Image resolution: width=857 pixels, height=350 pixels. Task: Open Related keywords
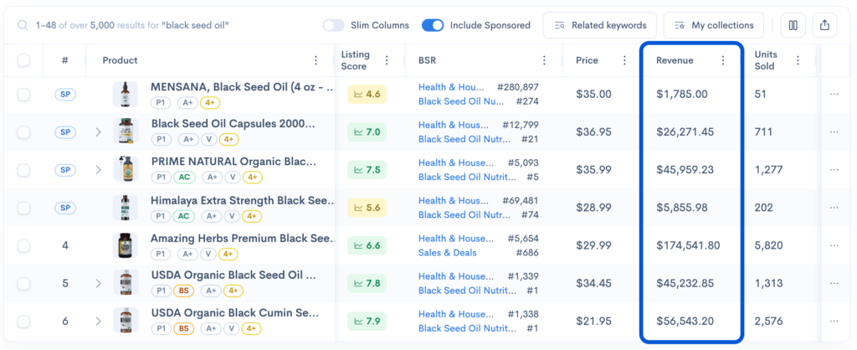600,25
